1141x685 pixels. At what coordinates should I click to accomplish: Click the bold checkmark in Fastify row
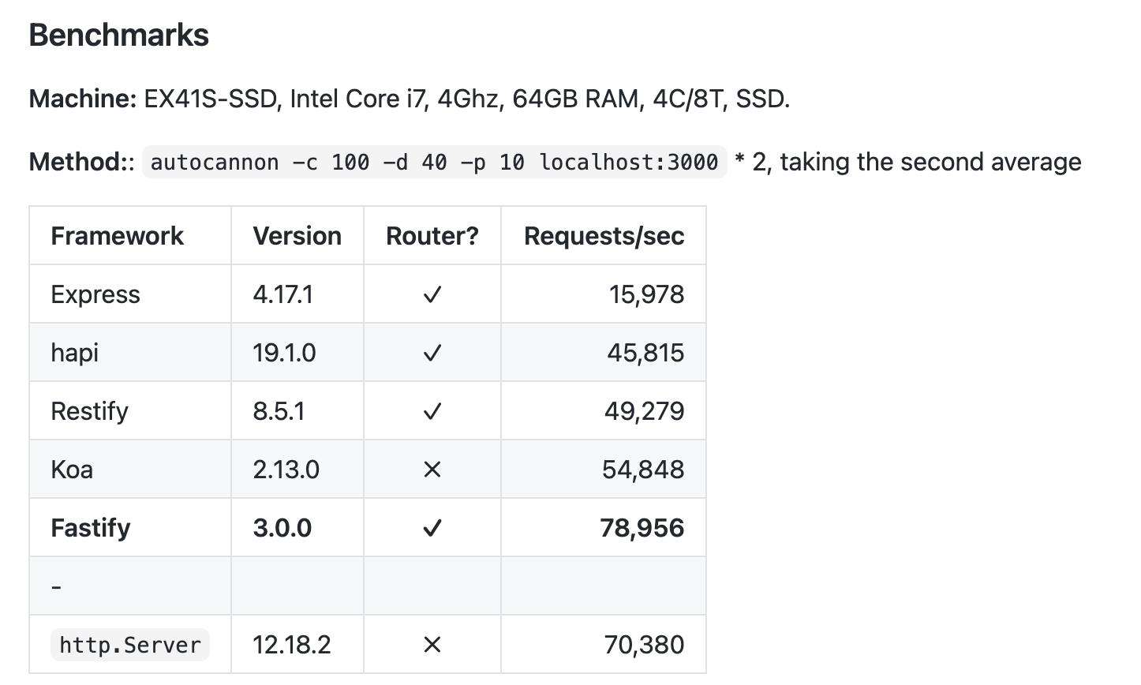click(432, 529)
